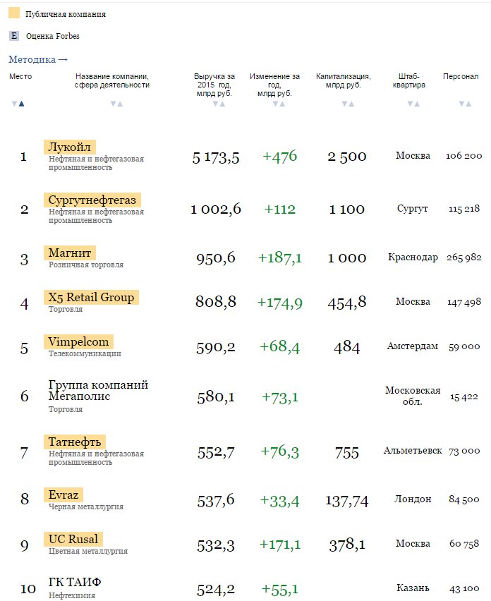Open the Сургутнефтегаз company entry

click(x=92, y=200)
